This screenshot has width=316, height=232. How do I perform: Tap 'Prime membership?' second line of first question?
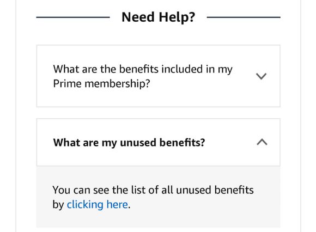click(101, 83)
